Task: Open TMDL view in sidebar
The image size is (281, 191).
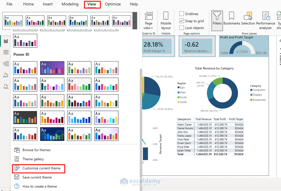Action: click(6, 87)
